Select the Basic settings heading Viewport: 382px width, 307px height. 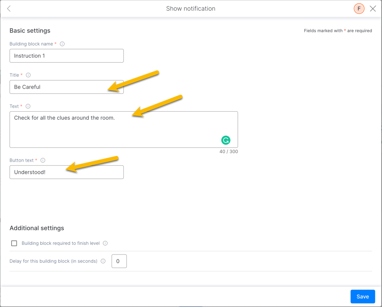point(30,31)
